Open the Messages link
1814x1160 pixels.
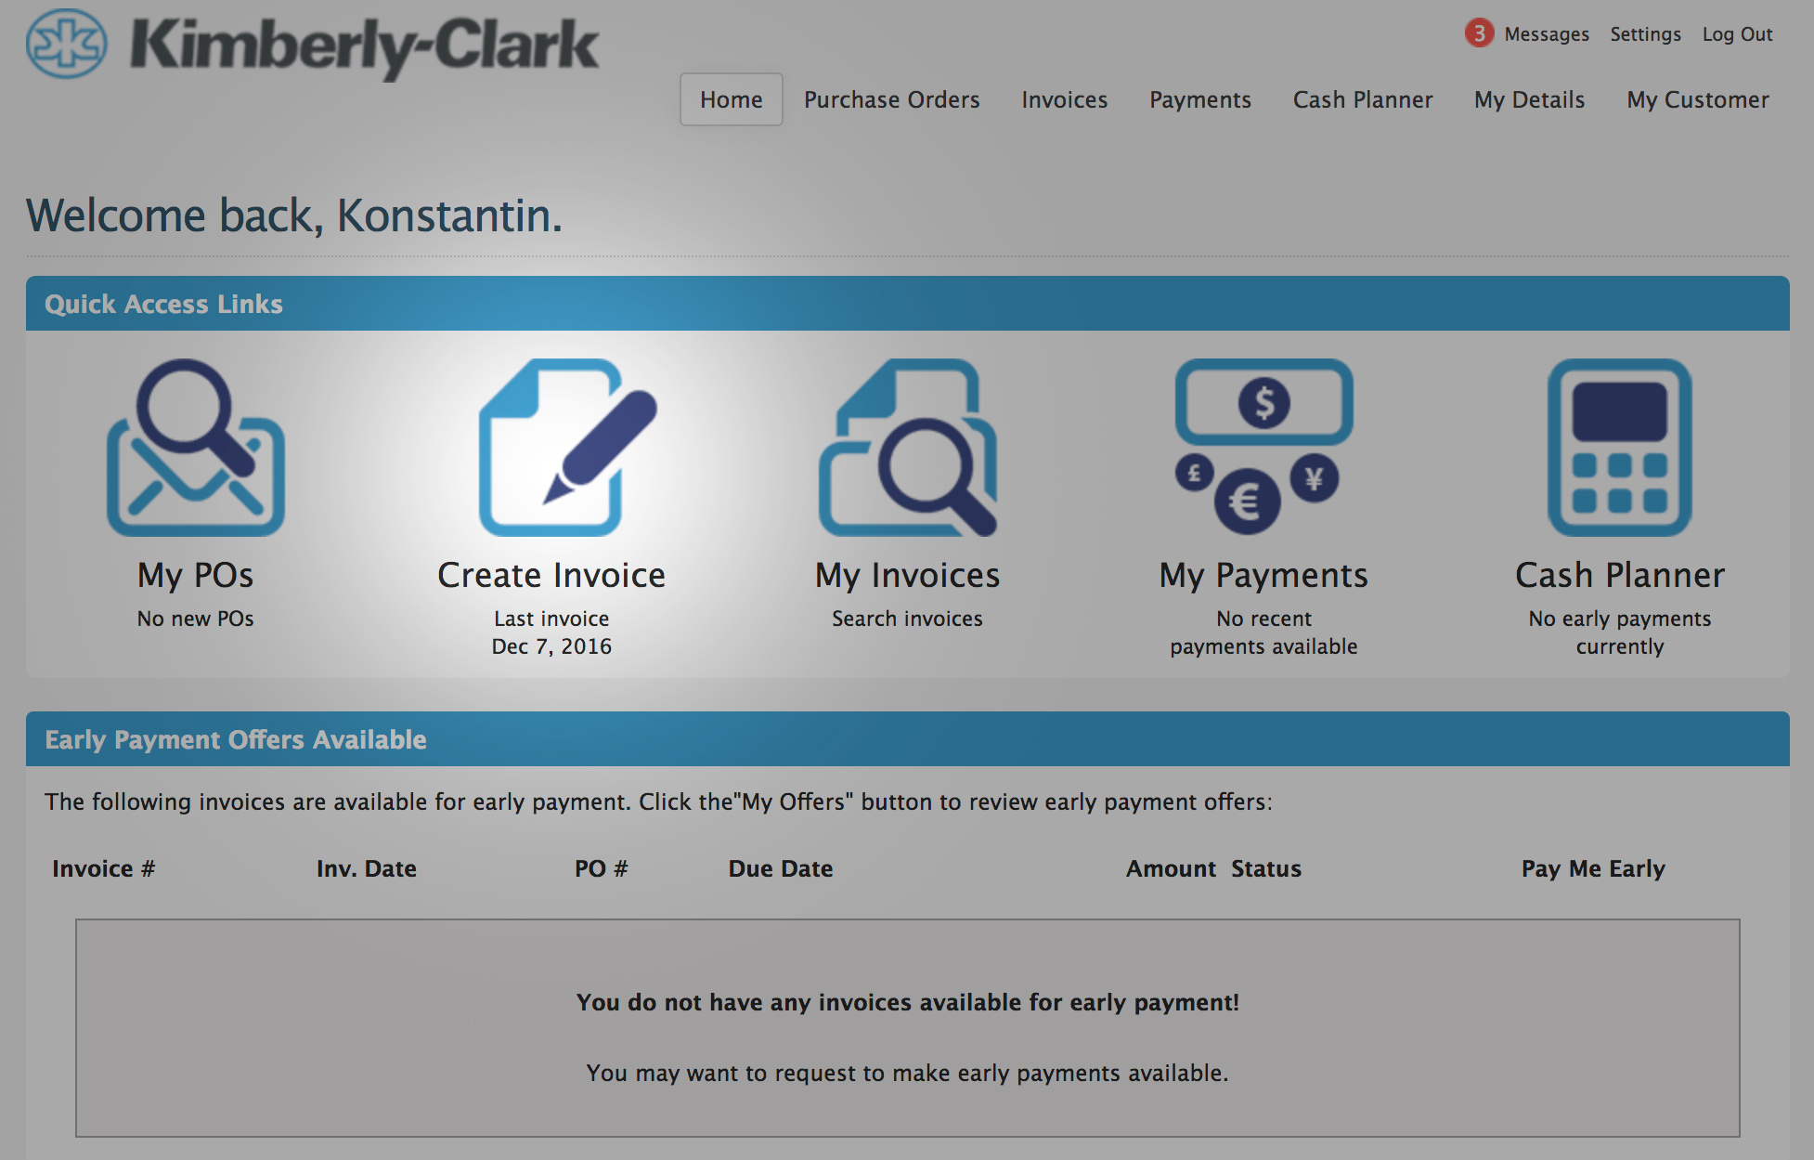coord(1547,34)
